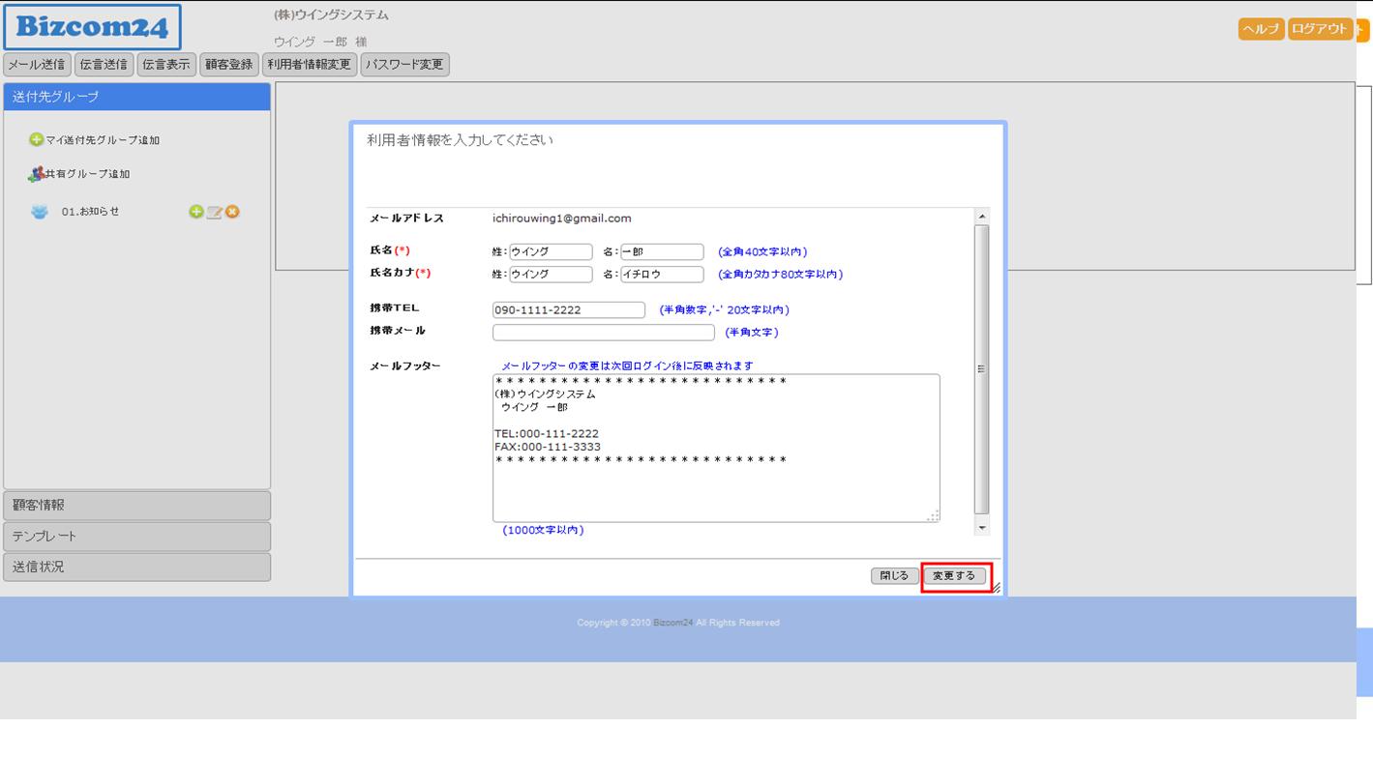The height and width of the screenshot is (757, 1373).
Task: Expand the 顧客情報 accordion section
Action: click(137, 505)
